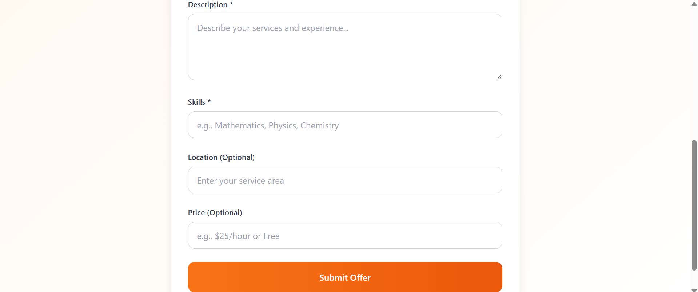Image resolution: width=698 pixels, height=292 pixels.
Task: Click the scrollbar down arrow
Action: tap(694, 289)
